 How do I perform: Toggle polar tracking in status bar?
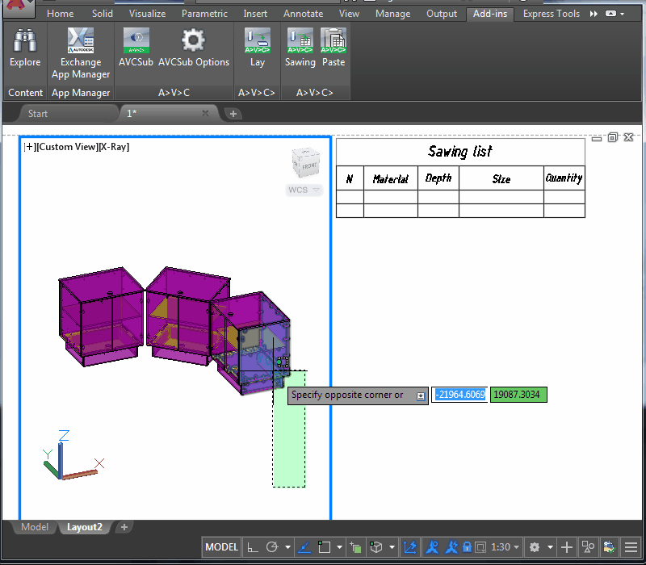click(272, 547)
